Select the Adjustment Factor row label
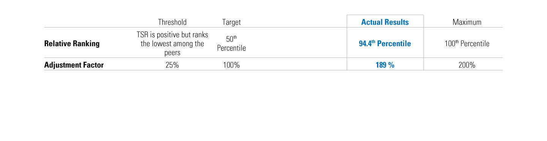 click(x=74, y=65)
